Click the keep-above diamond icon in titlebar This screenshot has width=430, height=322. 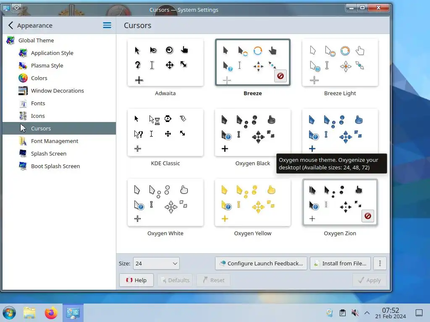17,8
